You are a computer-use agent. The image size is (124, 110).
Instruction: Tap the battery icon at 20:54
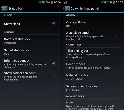pyautogui.click(x=52, y=2)
